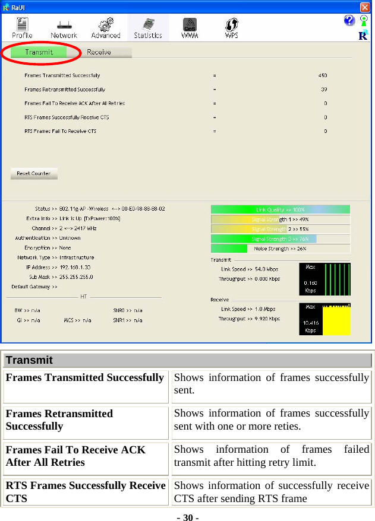This screenshot has height=521, width=375.
Task: Open the Statistics calculator icon
Action: pos(148,28)
